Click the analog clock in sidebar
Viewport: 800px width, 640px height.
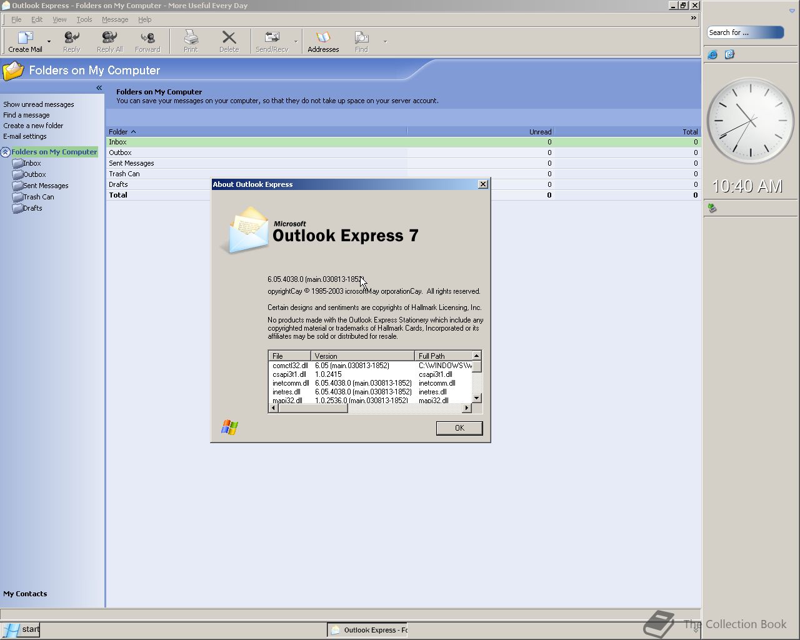750,121
